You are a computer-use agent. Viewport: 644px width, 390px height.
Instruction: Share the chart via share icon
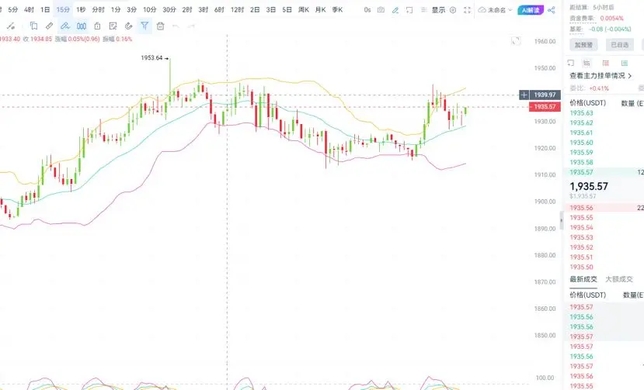point(552,10)
